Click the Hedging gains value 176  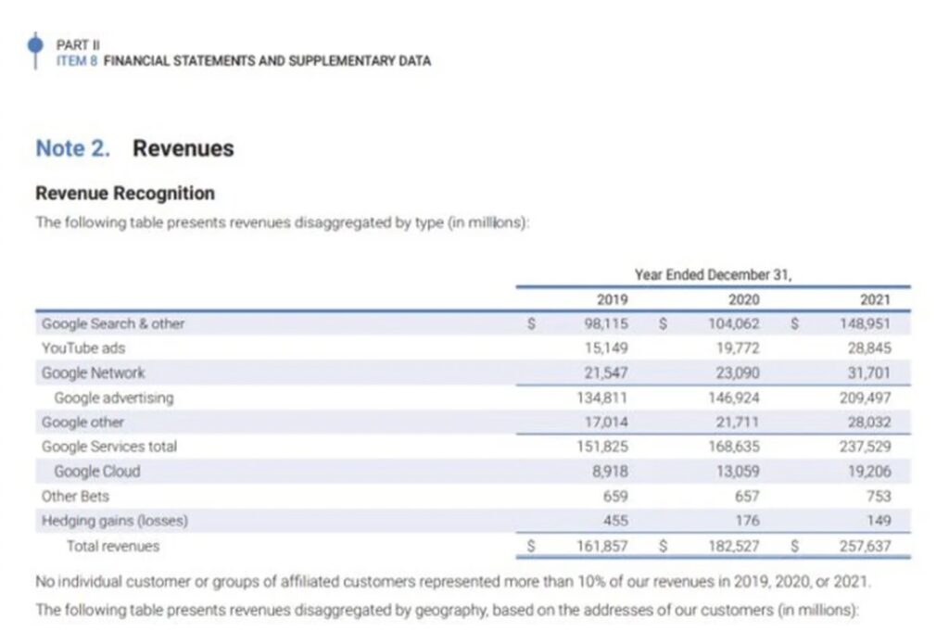[x=747, y=521]
